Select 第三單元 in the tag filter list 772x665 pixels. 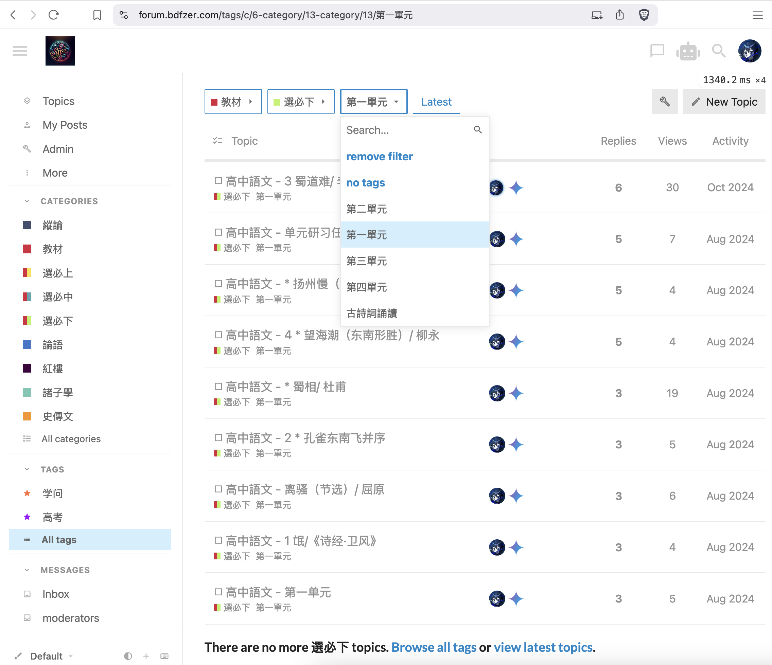point(366,261)
